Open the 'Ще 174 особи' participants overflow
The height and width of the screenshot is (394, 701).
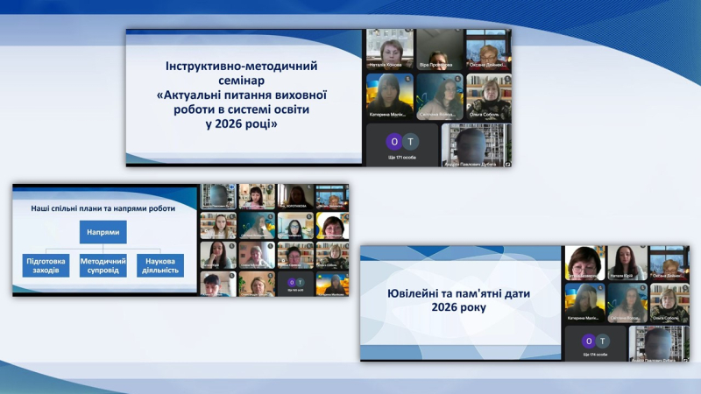[595, 356]
